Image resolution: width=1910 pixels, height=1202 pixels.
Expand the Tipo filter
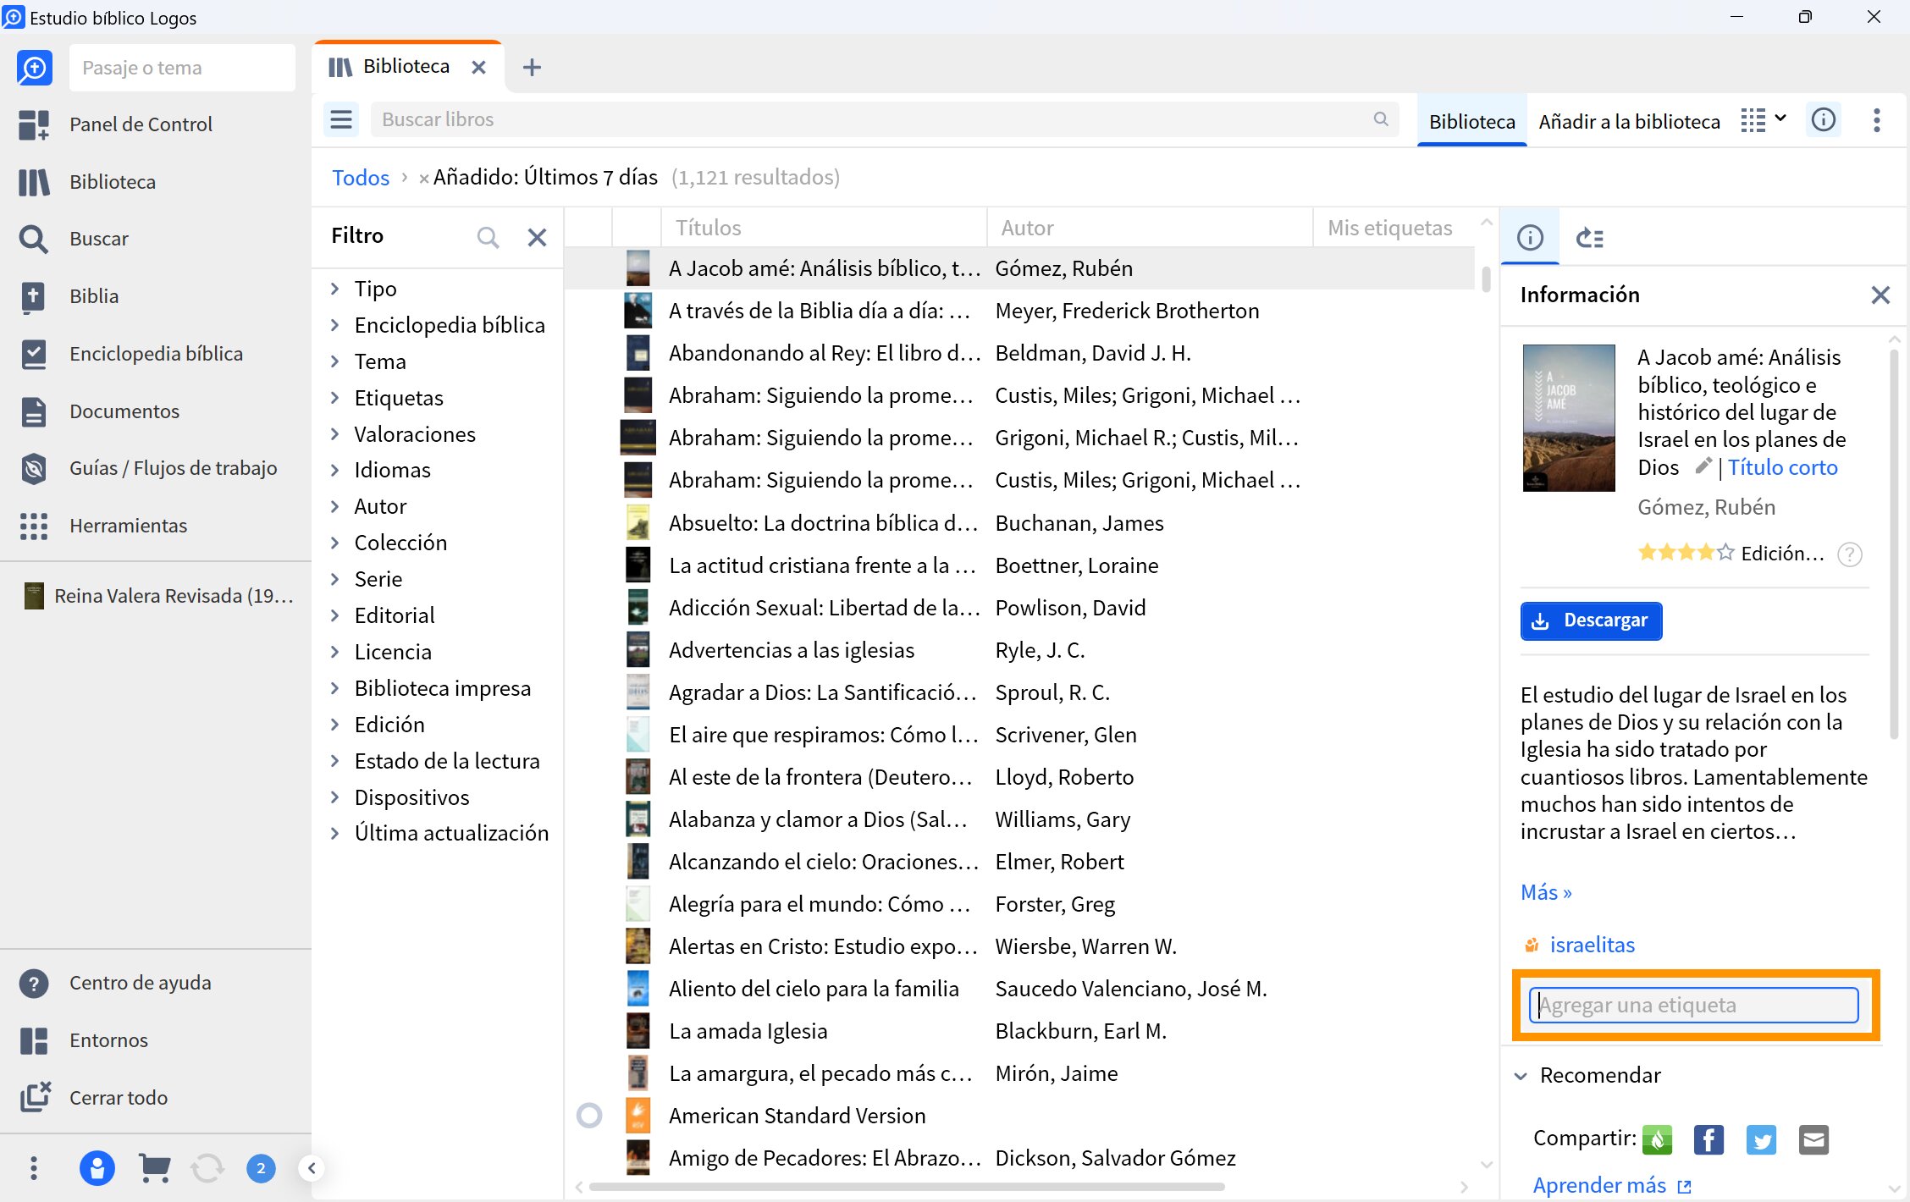[x=334, y=289]
